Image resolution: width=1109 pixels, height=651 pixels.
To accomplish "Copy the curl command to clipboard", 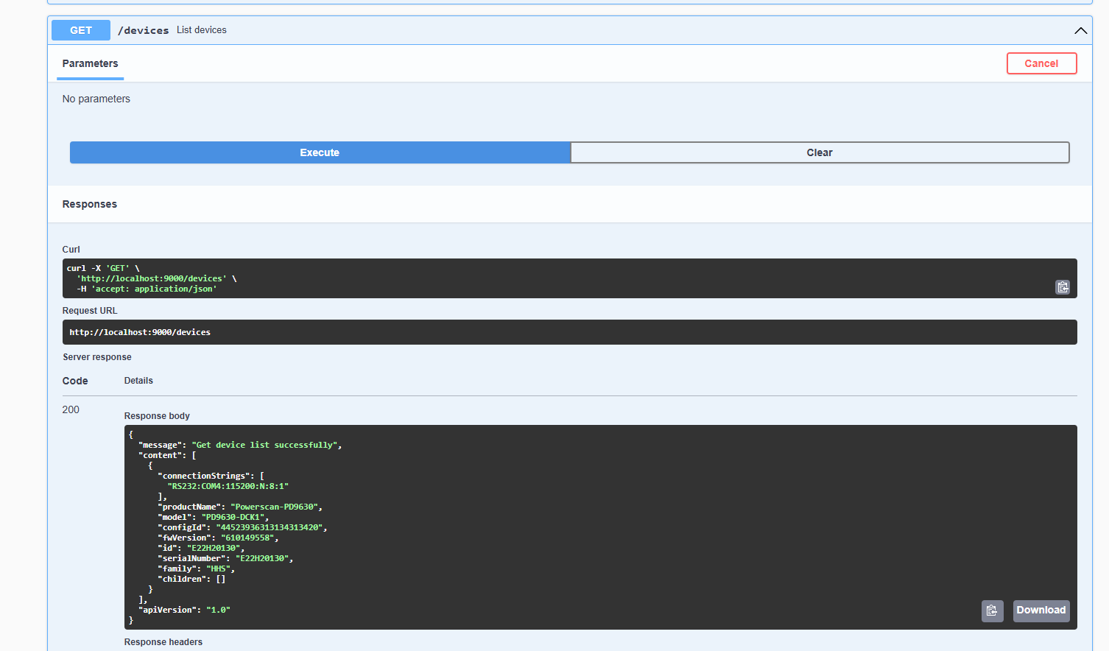I will point(1062,287).
